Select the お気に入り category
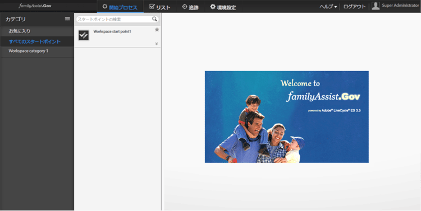Screen dimensions: 421x211 [x=37, y=31]
